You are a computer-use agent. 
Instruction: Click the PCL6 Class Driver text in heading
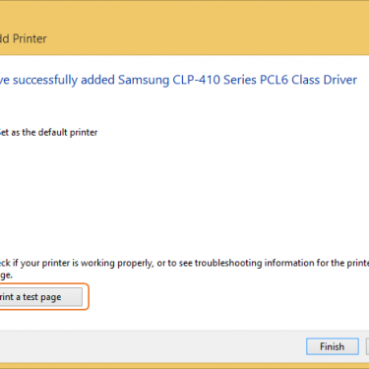pos(308,80)
